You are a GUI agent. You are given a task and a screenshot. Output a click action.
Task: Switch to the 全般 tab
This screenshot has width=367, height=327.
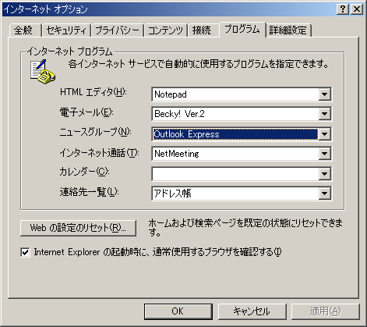point(25,30)
